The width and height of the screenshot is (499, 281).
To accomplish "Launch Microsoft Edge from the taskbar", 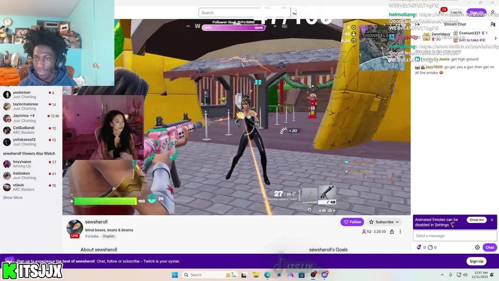I will (x=267, y=275).
